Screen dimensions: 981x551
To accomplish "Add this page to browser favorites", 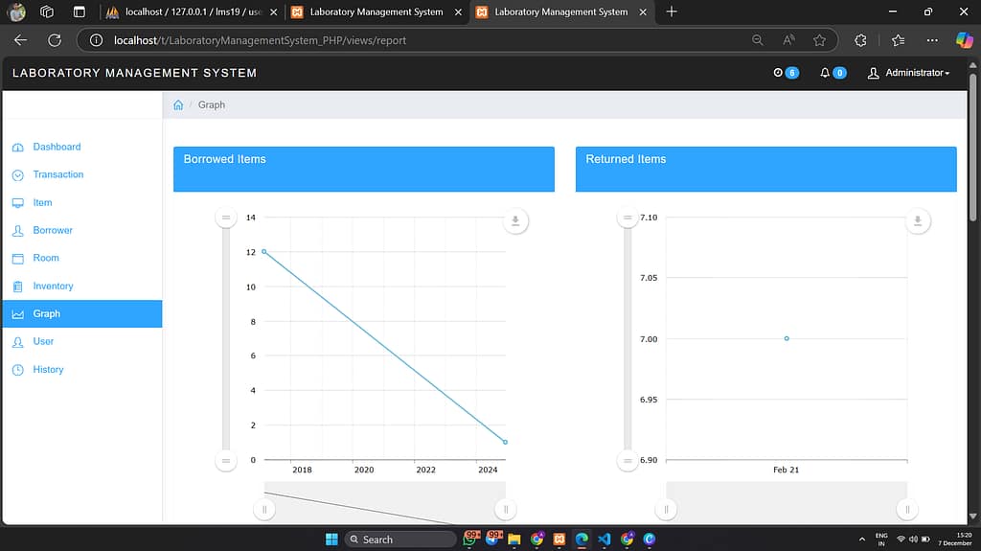I will point(819,40).
